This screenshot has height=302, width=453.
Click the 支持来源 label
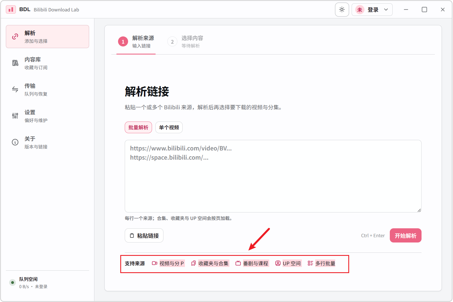135,263
